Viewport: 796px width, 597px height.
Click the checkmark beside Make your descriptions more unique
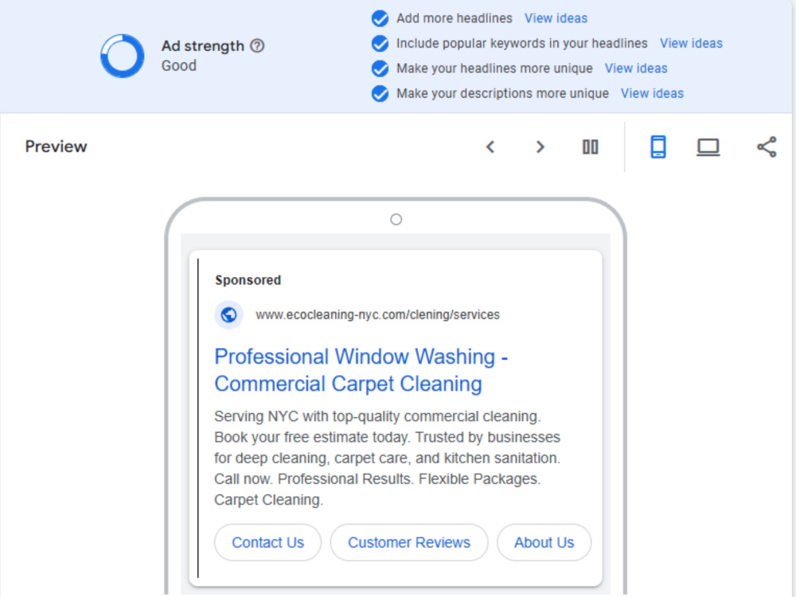(380, 93)
